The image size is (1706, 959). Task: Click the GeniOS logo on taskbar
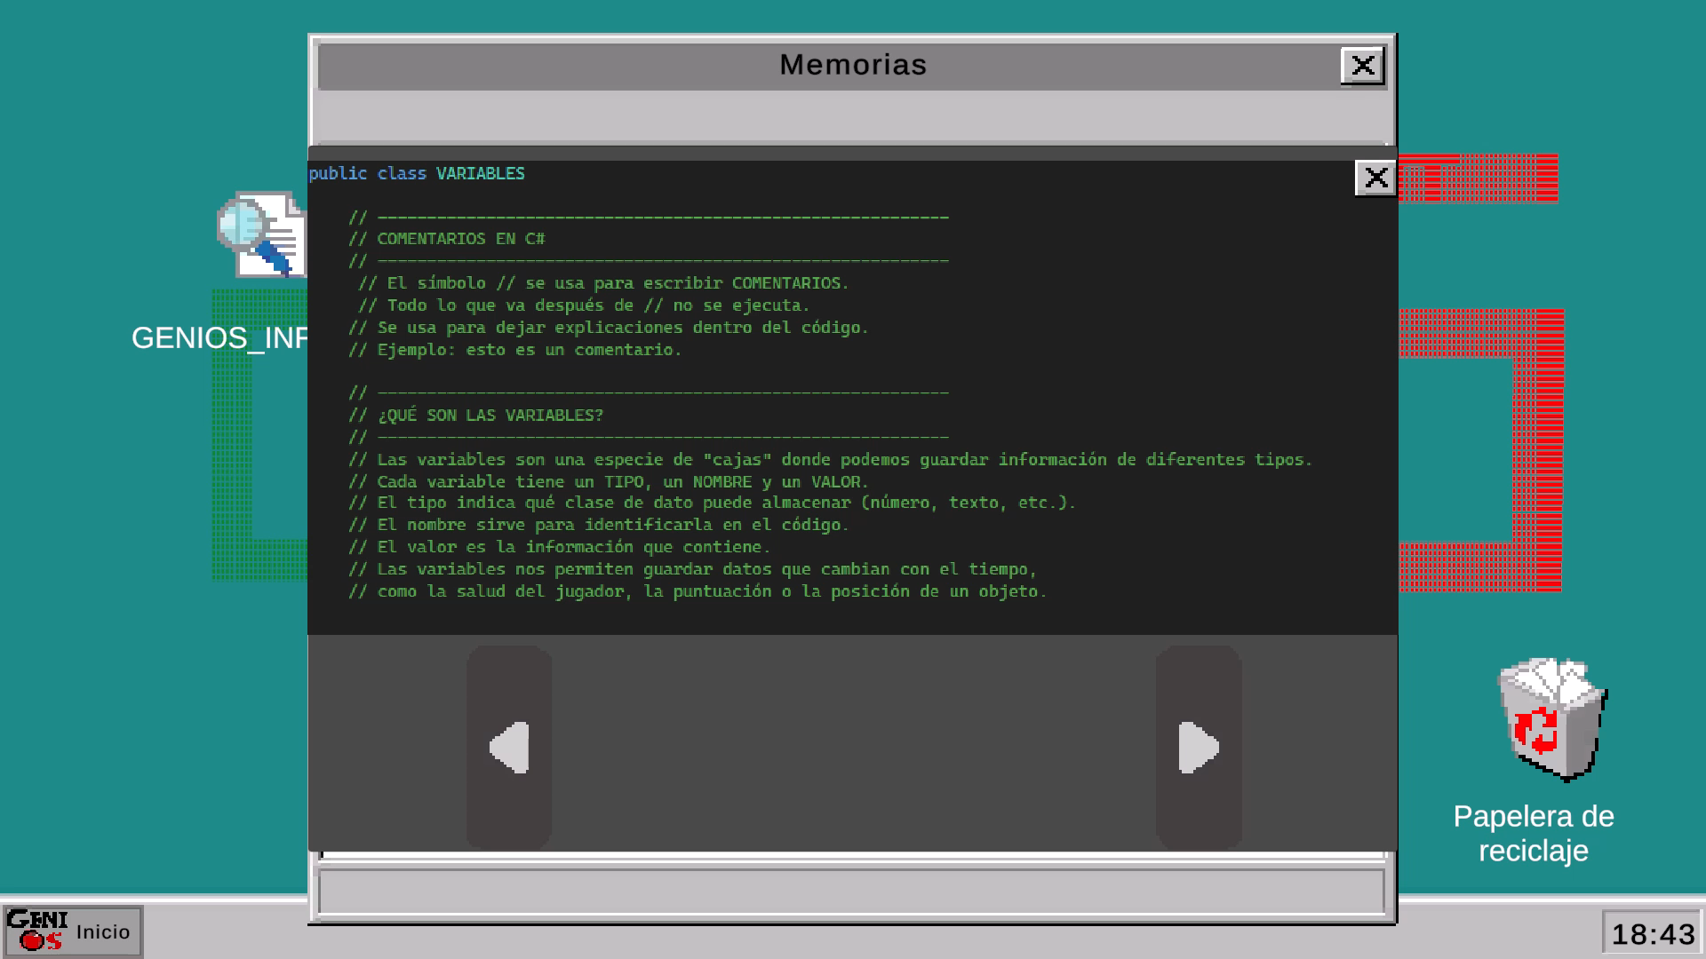(x=36, y=931)
